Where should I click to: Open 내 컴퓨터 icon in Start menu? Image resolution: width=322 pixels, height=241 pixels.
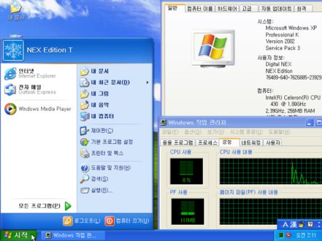click(x=84, y=116)
